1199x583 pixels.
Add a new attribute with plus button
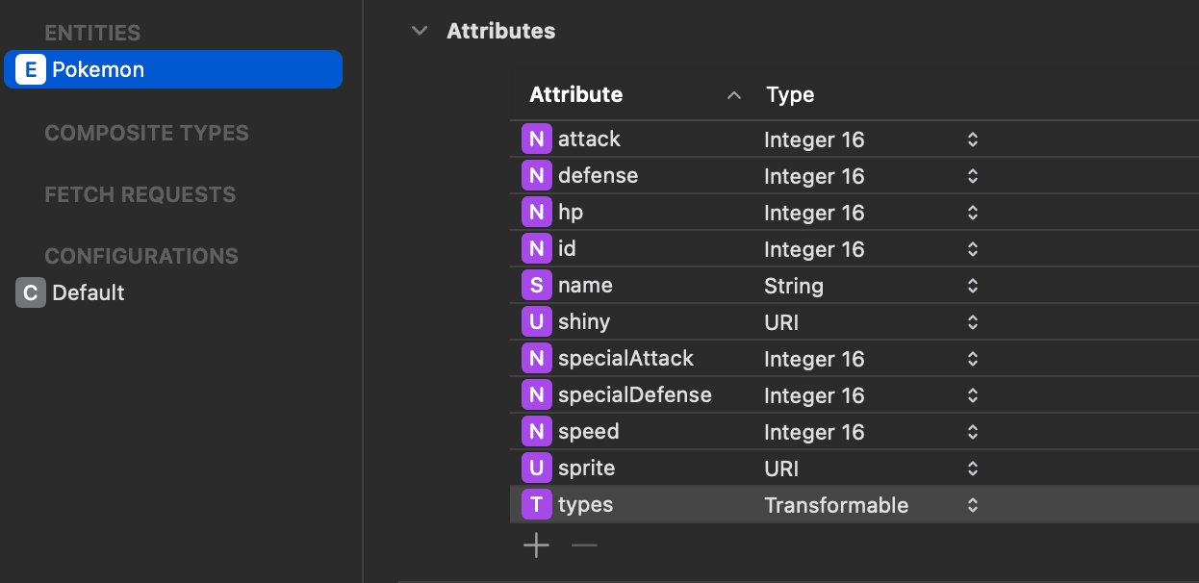click(x=536, y=546)
